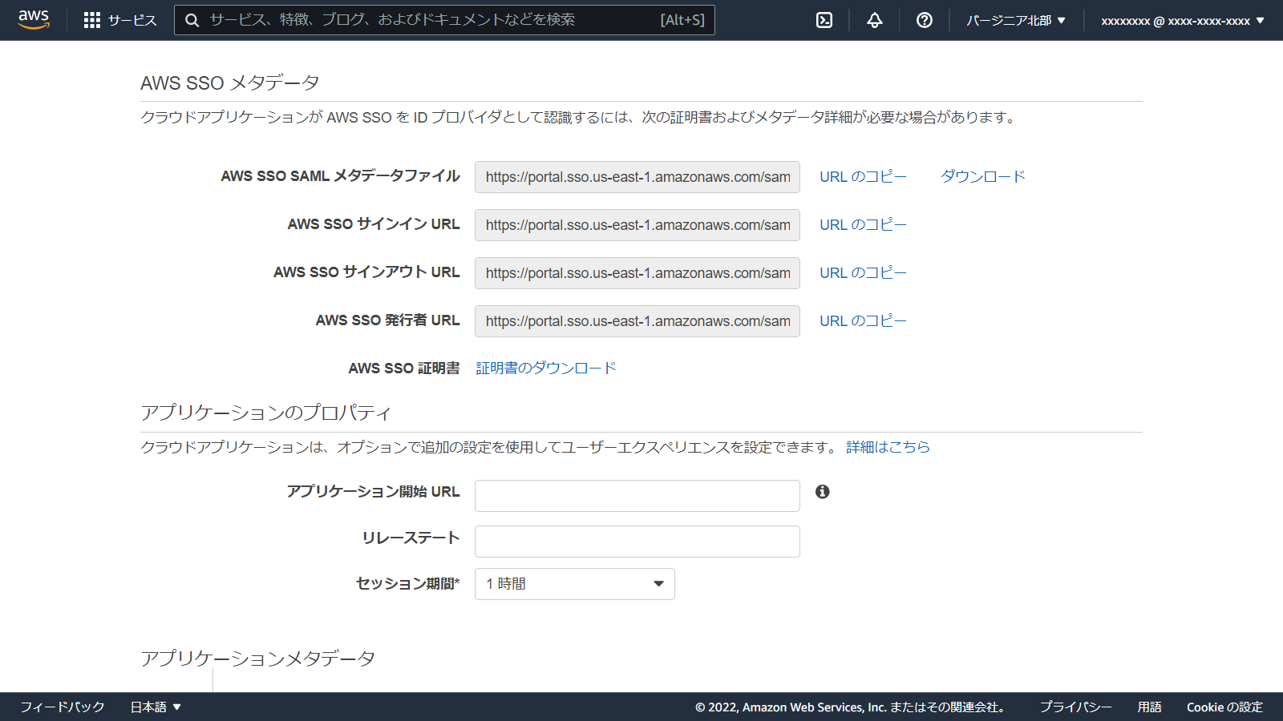Click the リレーステート input field

(x=637, y=541)
